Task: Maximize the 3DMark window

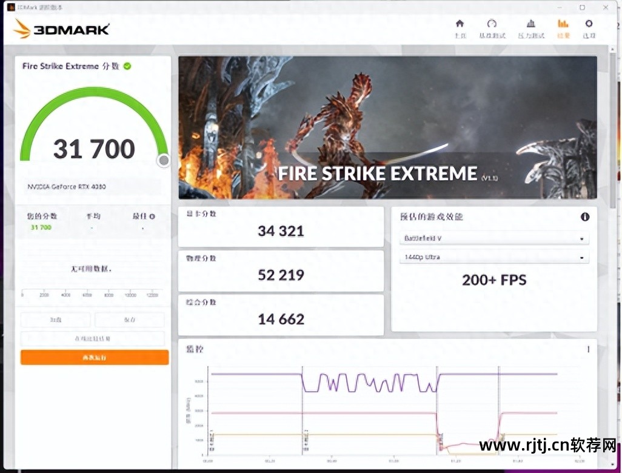Action: [x=582, y=7]
